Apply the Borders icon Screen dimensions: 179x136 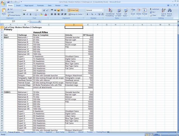pos(36,14)
